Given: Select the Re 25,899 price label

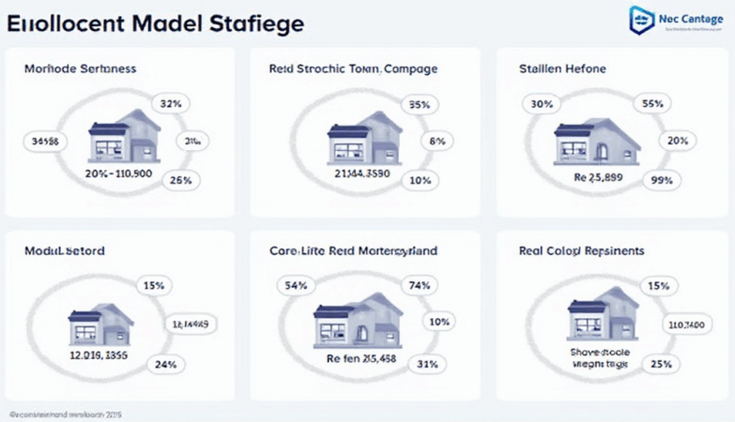Looking at the screenshot, I should [x=592, y=175].
